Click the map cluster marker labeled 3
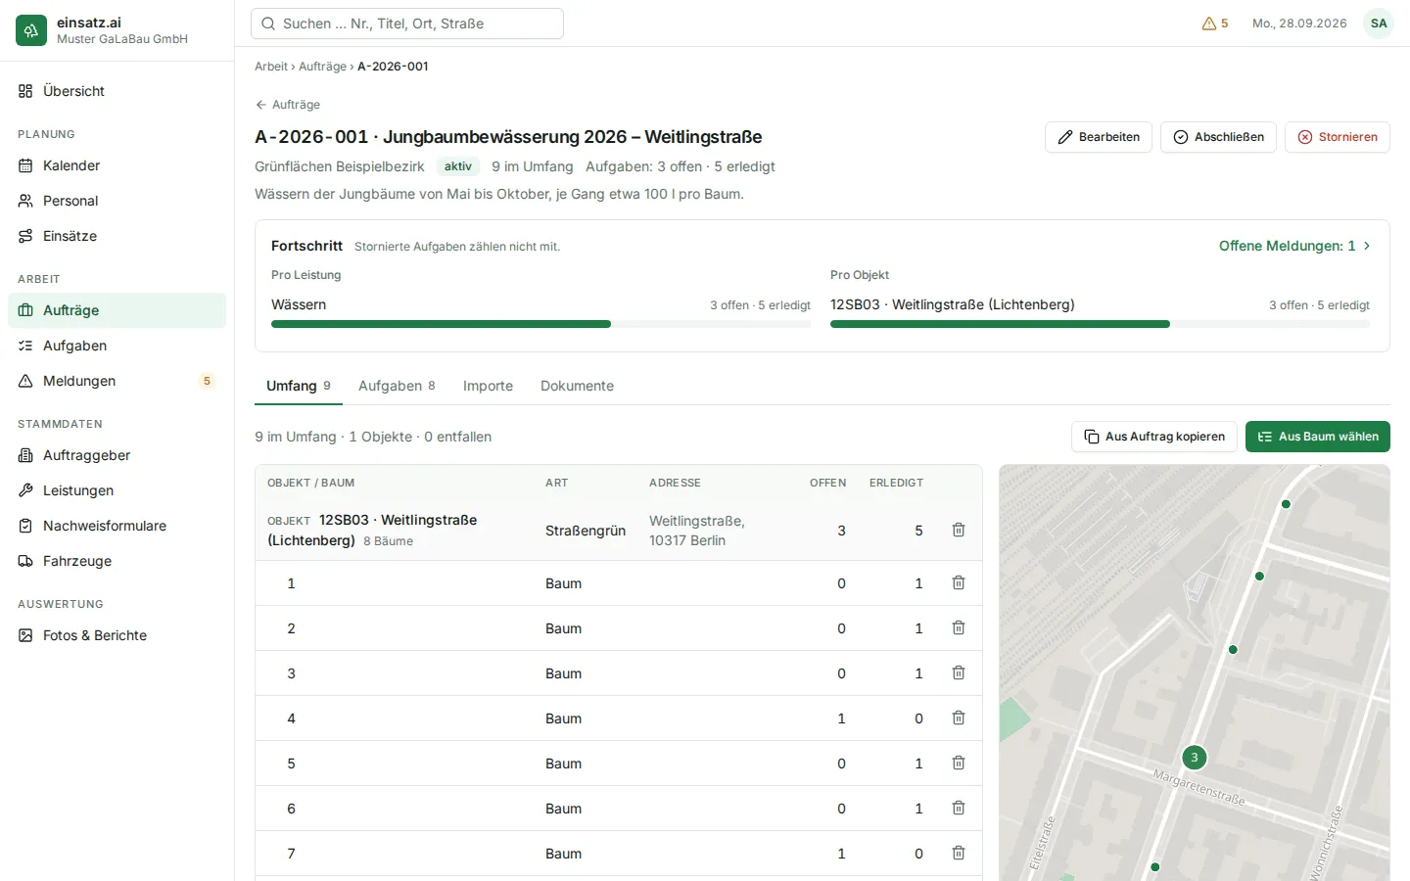Viewport: 1410px width, 881px height. (x=1195, y=758)
